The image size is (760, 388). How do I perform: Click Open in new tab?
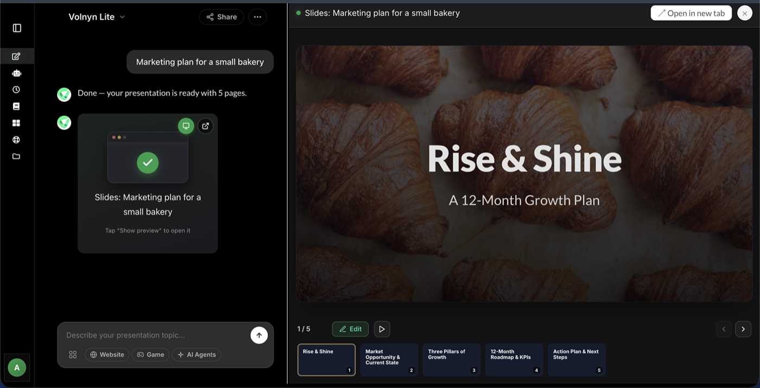pos(691,13)
